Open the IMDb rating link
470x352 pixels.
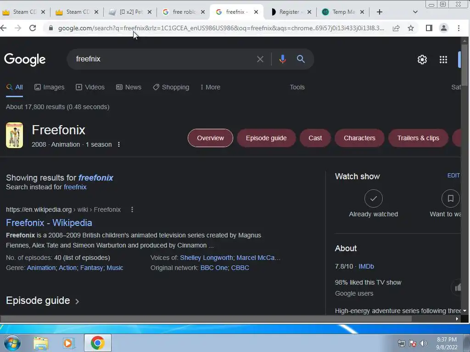pyautogui.click(x=366, y=266)
